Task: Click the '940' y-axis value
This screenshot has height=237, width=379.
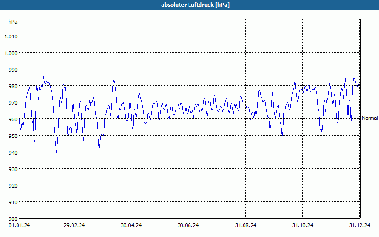Action: pos(13,153)
